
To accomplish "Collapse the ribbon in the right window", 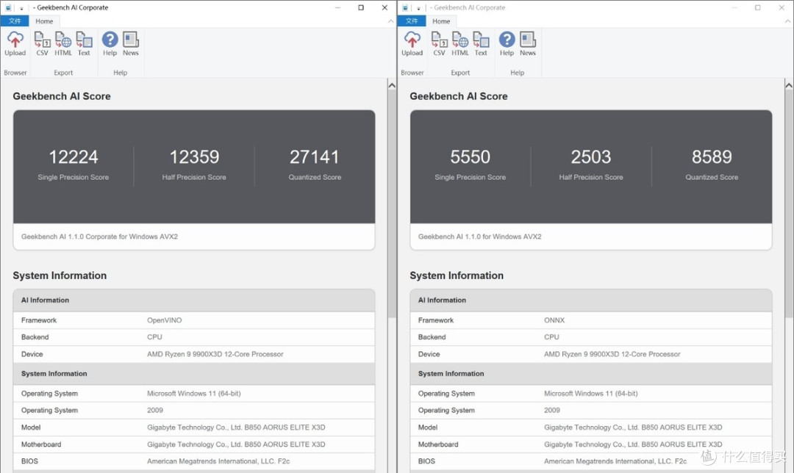I will (787, 21).
